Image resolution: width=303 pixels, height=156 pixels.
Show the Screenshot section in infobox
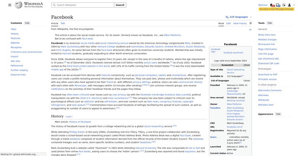pyautogui.click(x=247, y=65)
